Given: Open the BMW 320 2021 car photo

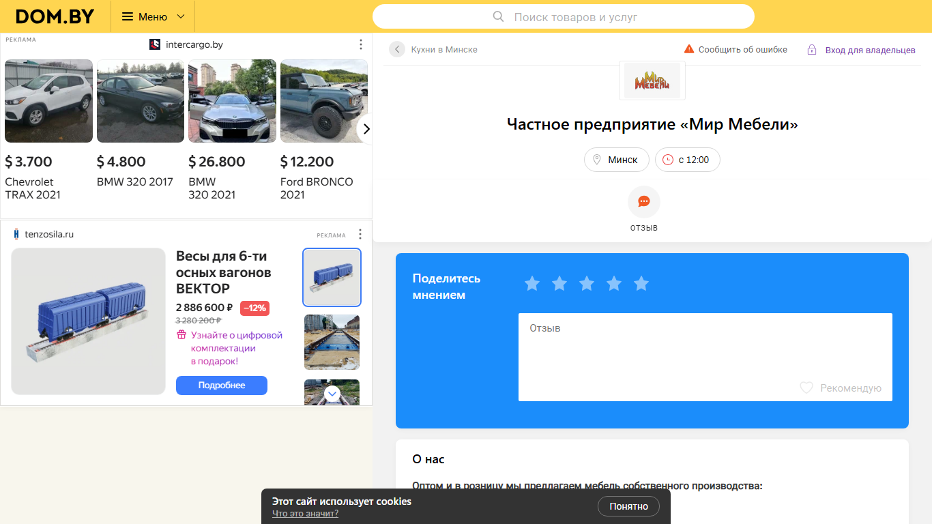Looking at the screenshot, I should (232, 101).
